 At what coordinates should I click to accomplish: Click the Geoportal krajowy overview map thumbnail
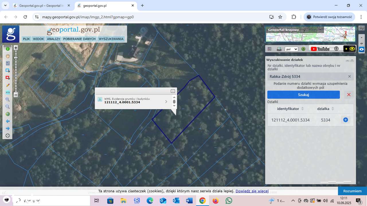point(311,34)
